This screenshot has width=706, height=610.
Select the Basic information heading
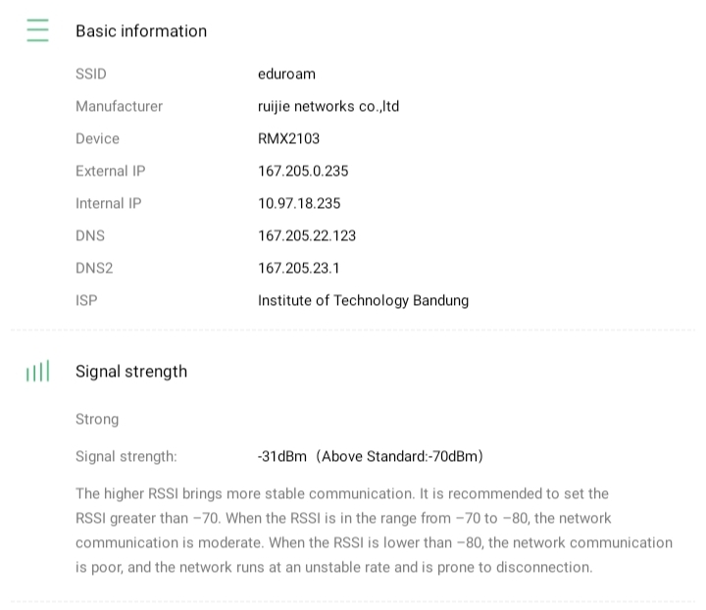click(x=141, y=31)
